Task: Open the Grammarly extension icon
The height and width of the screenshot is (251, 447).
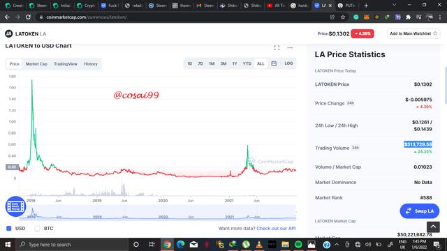Action: click(356, 17)
